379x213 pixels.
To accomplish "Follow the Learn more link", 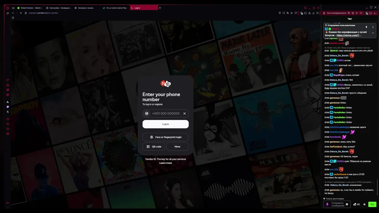I will pyautogui.click(x=166, y=163).
